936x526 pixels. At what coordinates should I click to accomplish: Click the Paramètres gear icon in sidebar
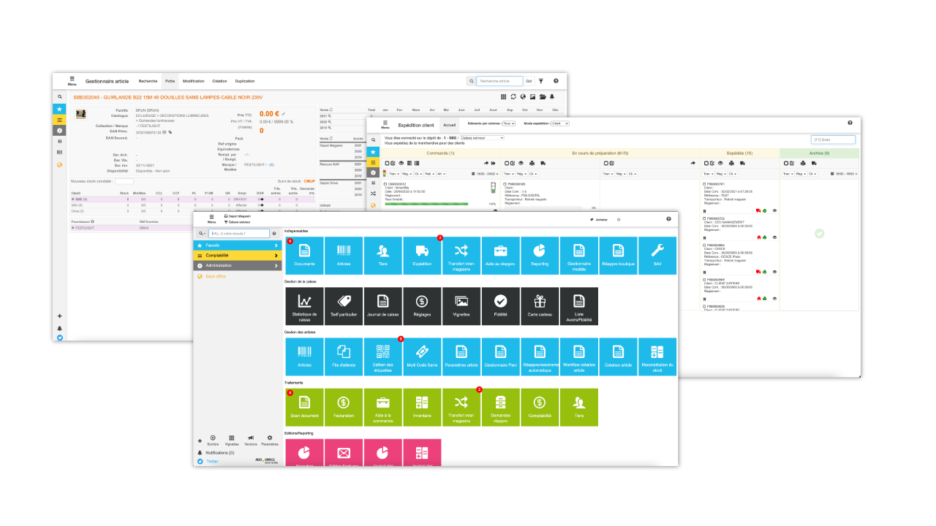click(270, 438)
